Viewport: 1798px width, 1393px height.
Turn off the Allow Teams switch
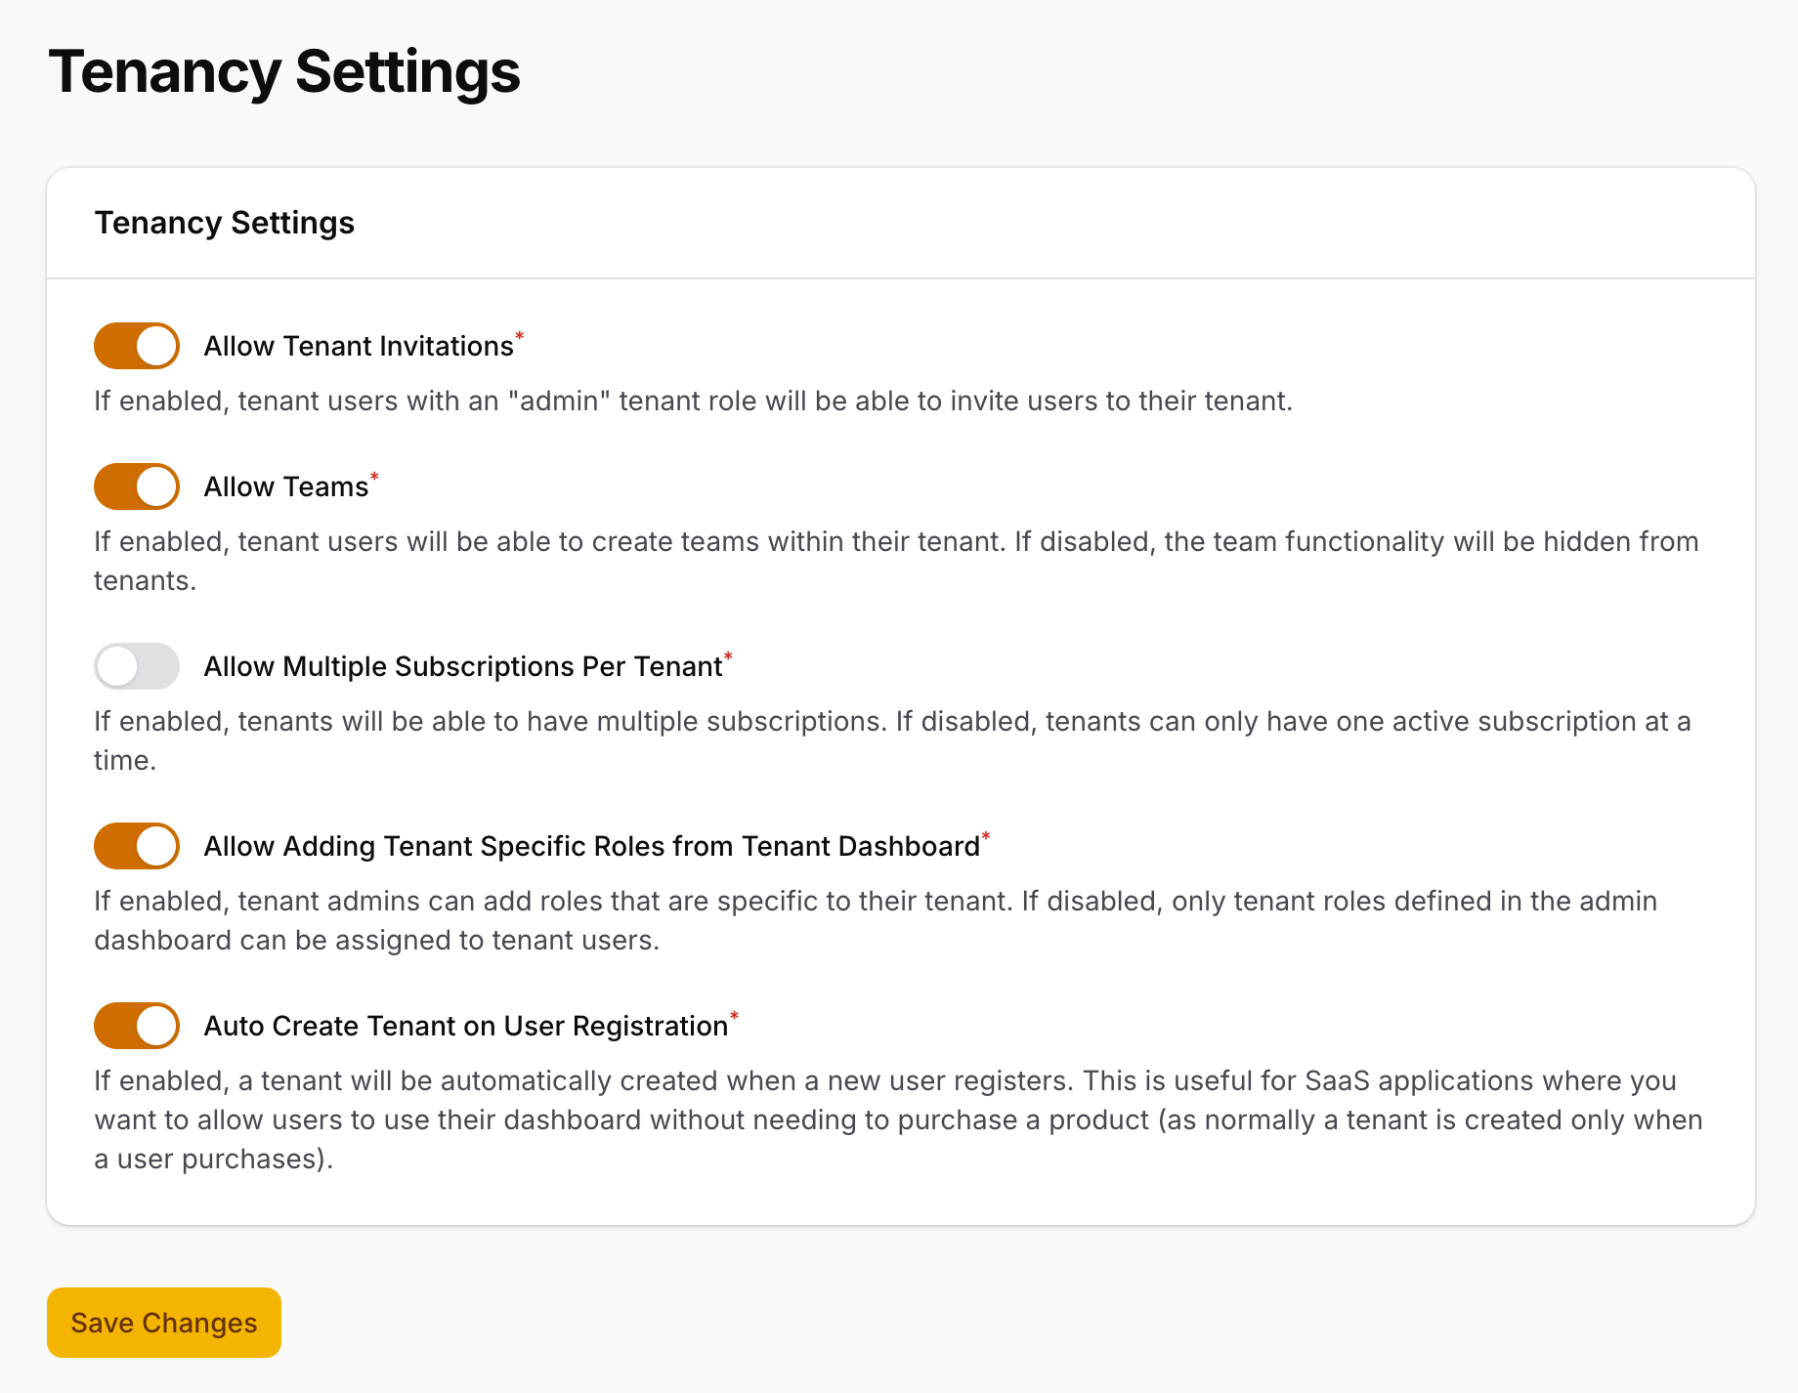click(x=136, y=485)
